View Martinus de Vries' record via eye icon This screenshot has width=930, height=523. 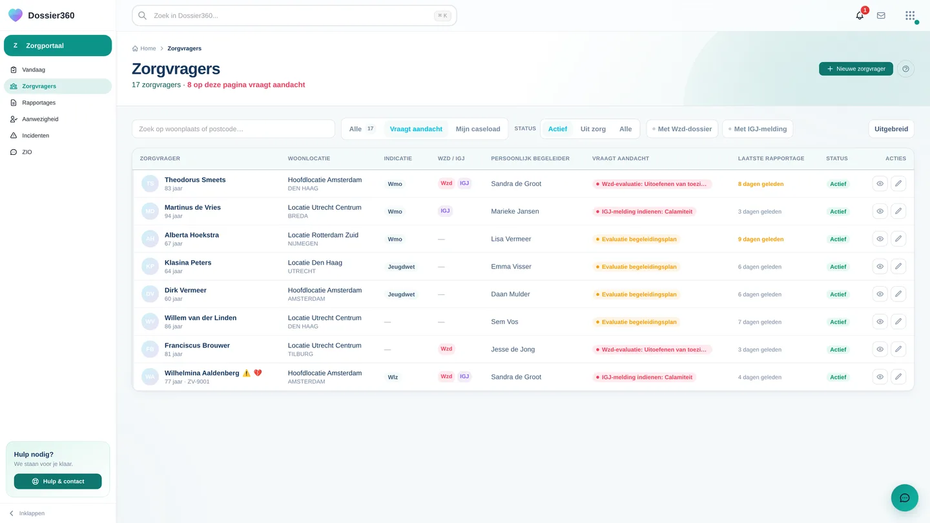coord(880,211)
